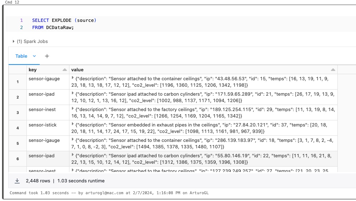
Task: Click the key column sort arrow
Action: point(64,70)
